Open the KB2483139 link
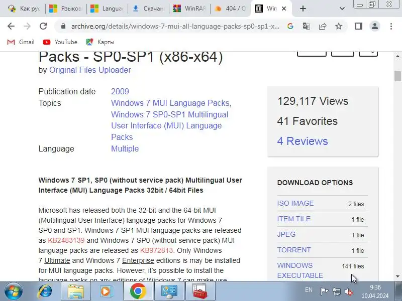The width and height of the screenshot is (402, 301). [66, 240]
